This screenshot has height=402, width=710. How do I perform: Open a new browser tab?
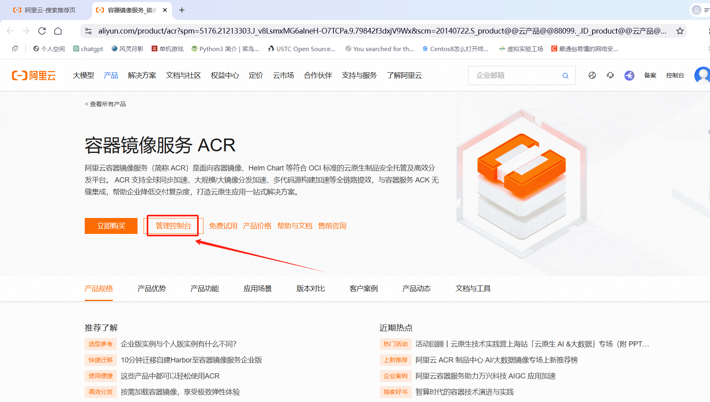(x=182, y=10)
